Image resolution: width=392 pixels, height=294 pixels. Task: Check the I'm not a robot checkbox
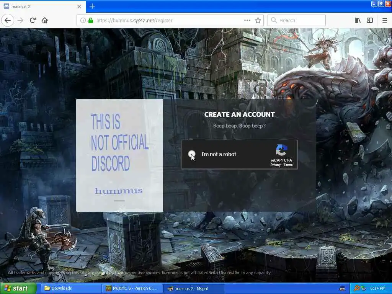tap(192, 154)
